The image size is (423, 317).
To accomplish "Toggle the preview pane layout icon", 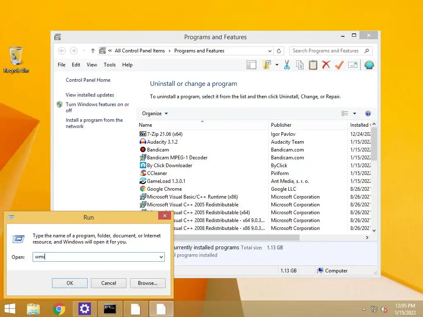I will click(x=251, y=65).
